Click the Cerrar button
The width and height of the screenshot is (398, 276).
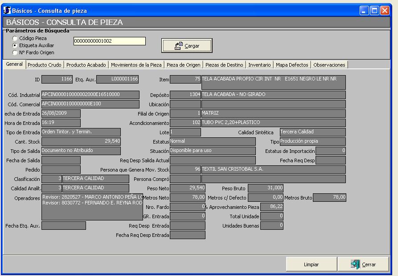tap(363, 264)
